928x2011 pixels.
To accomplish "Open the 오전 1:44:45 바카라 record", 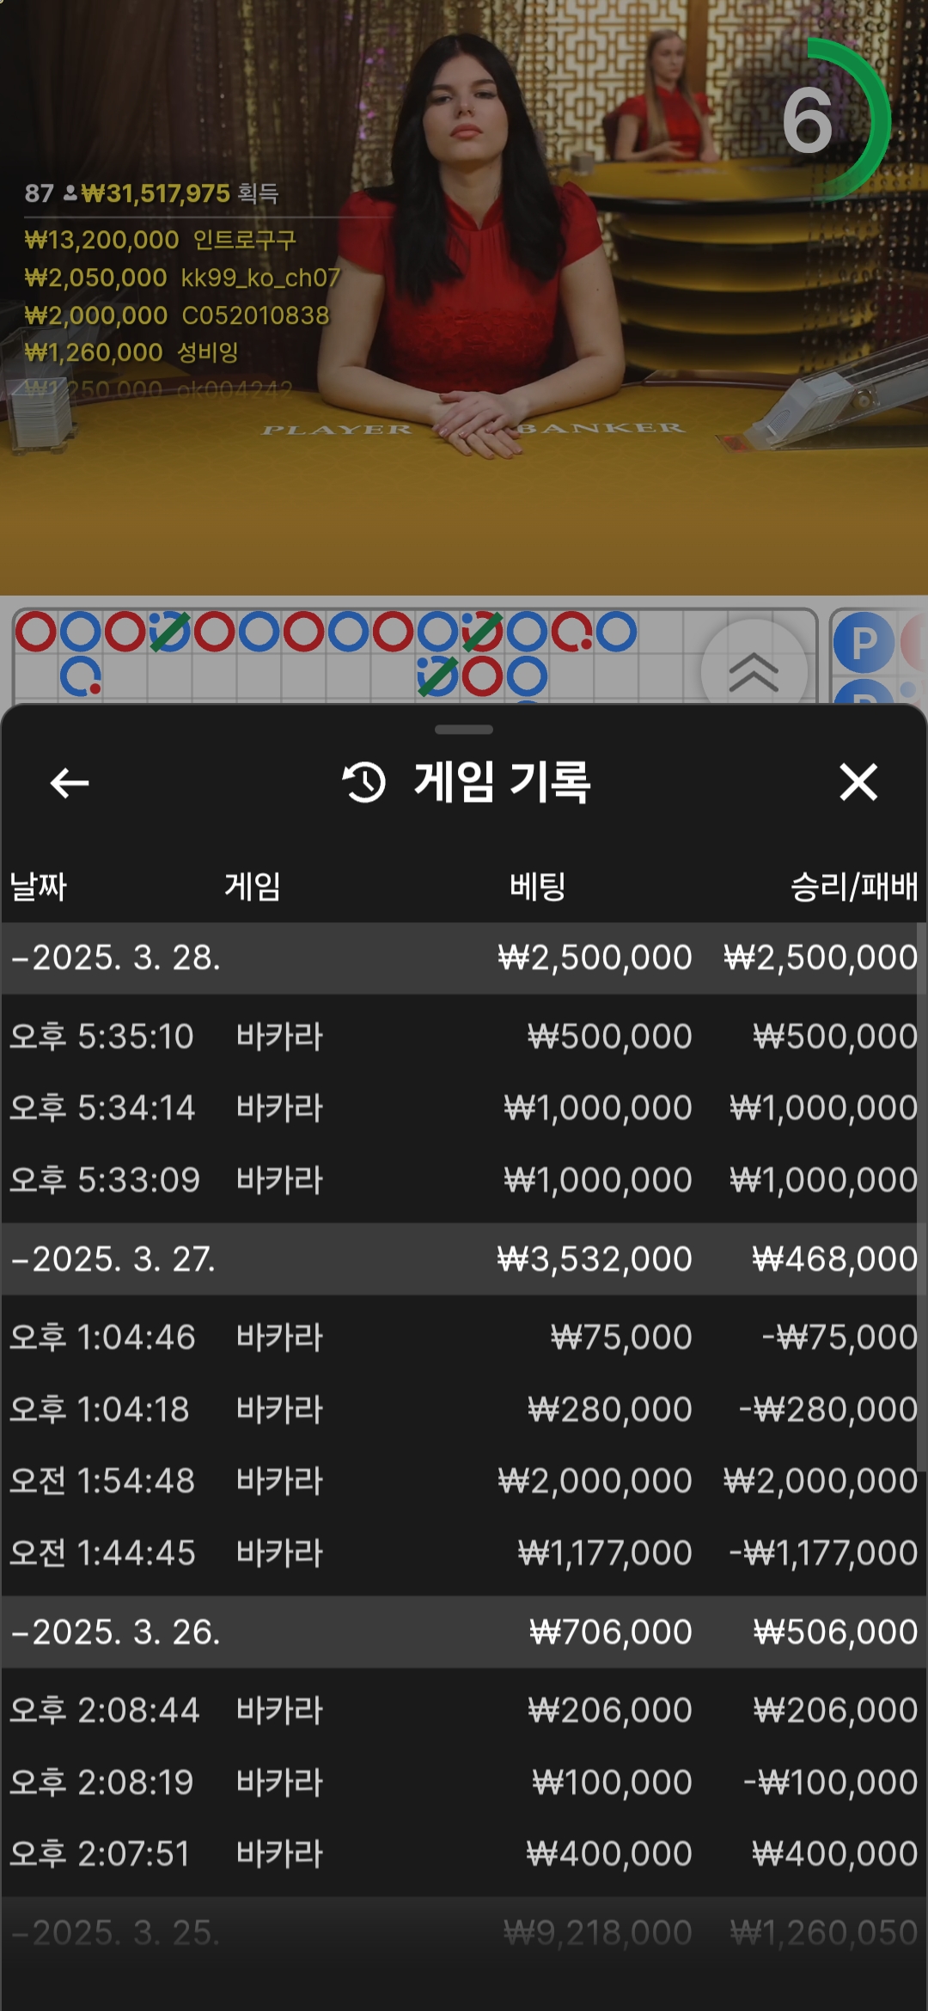I will click(464, 1553).
